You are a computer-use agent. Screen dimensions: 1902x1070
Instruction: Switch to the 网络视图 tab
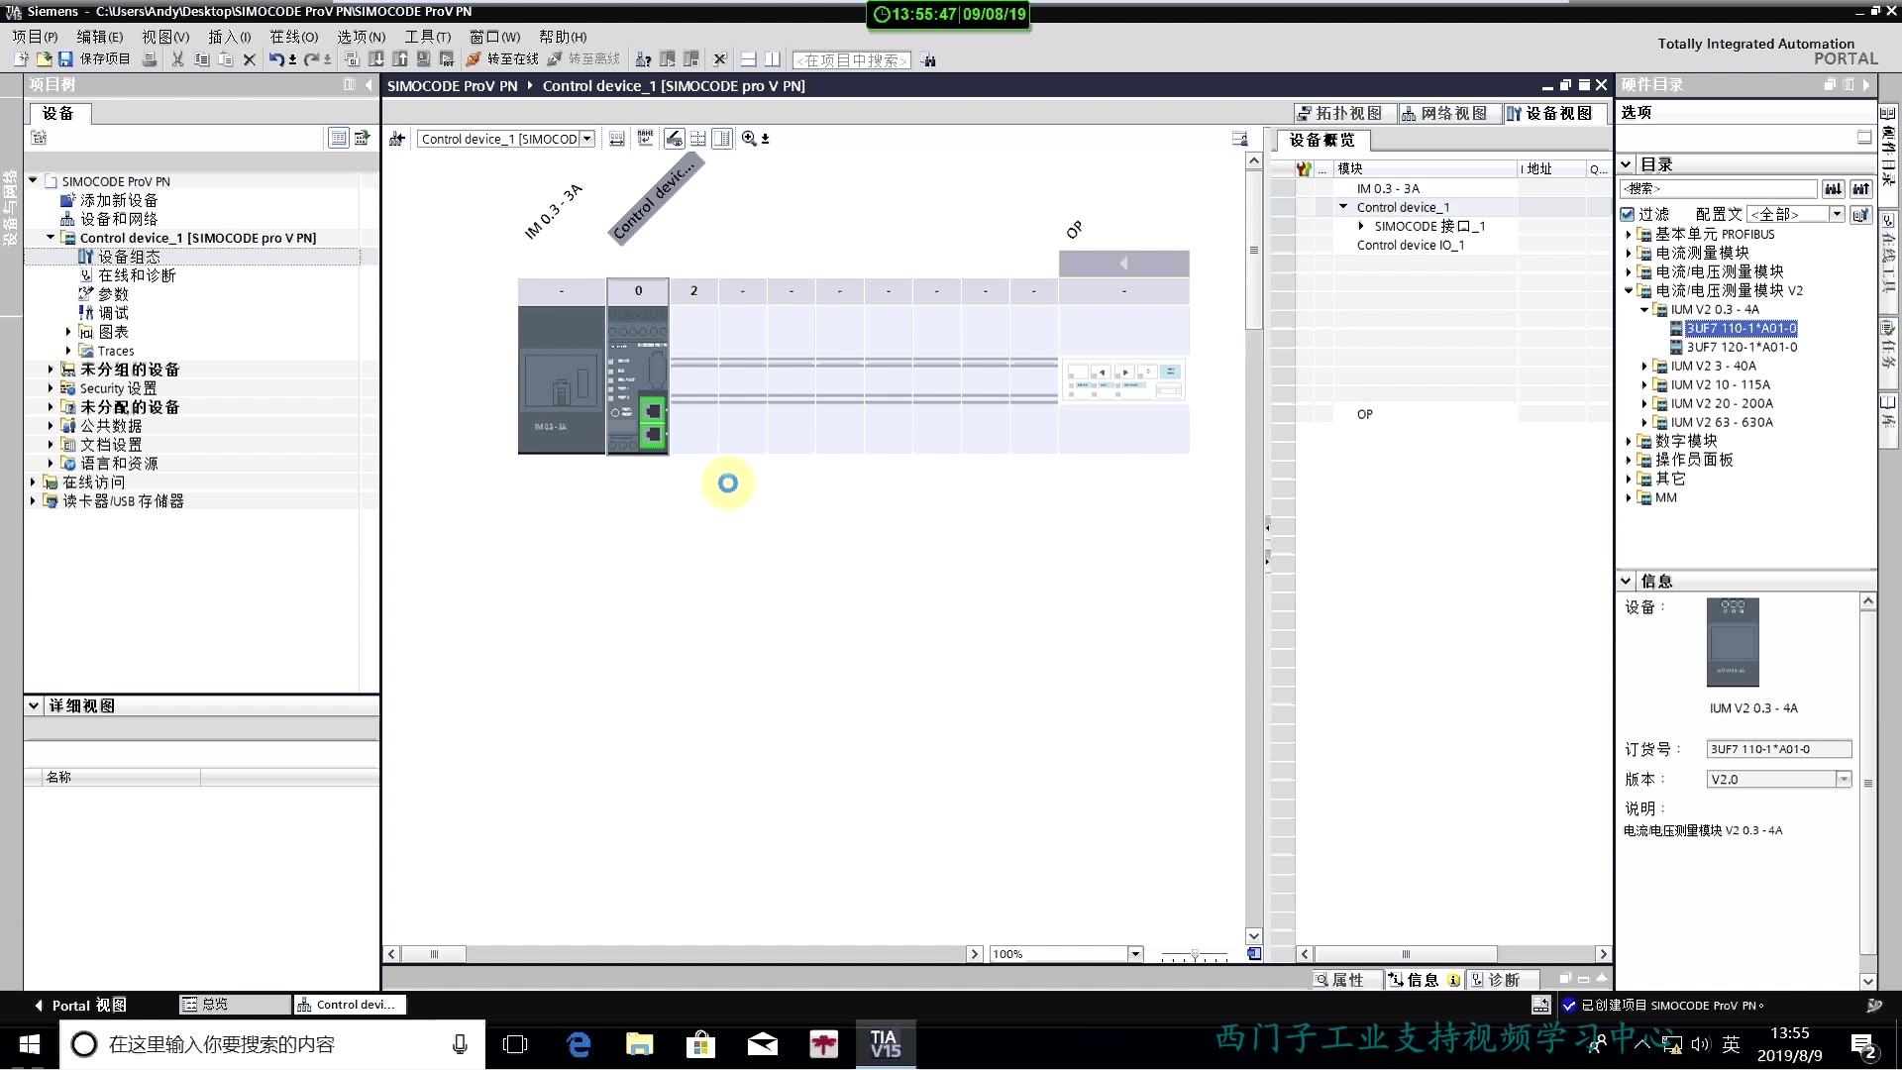pyautogui.click(x=1449, y=114)
